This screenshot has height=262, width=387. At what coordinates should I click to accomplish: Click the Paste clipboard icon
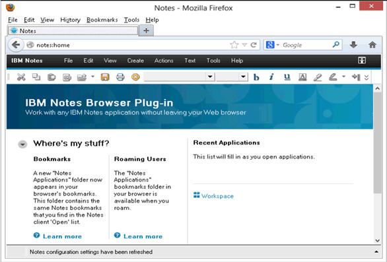pyautogui.click(x=52, y=77)
